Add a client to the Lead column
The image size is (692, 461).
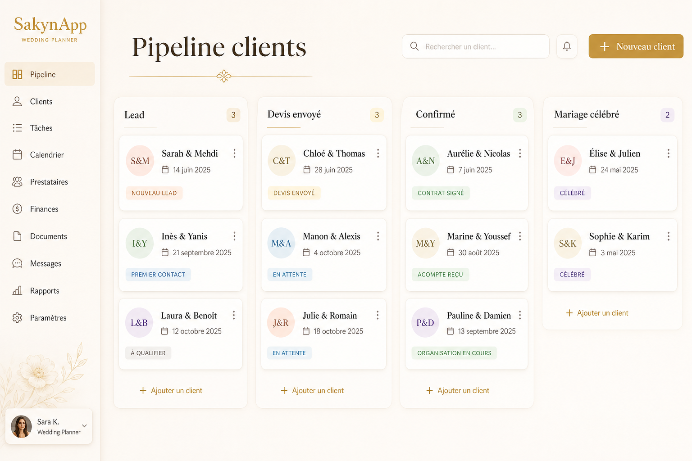pyautogui.click(x=171, y=390)
